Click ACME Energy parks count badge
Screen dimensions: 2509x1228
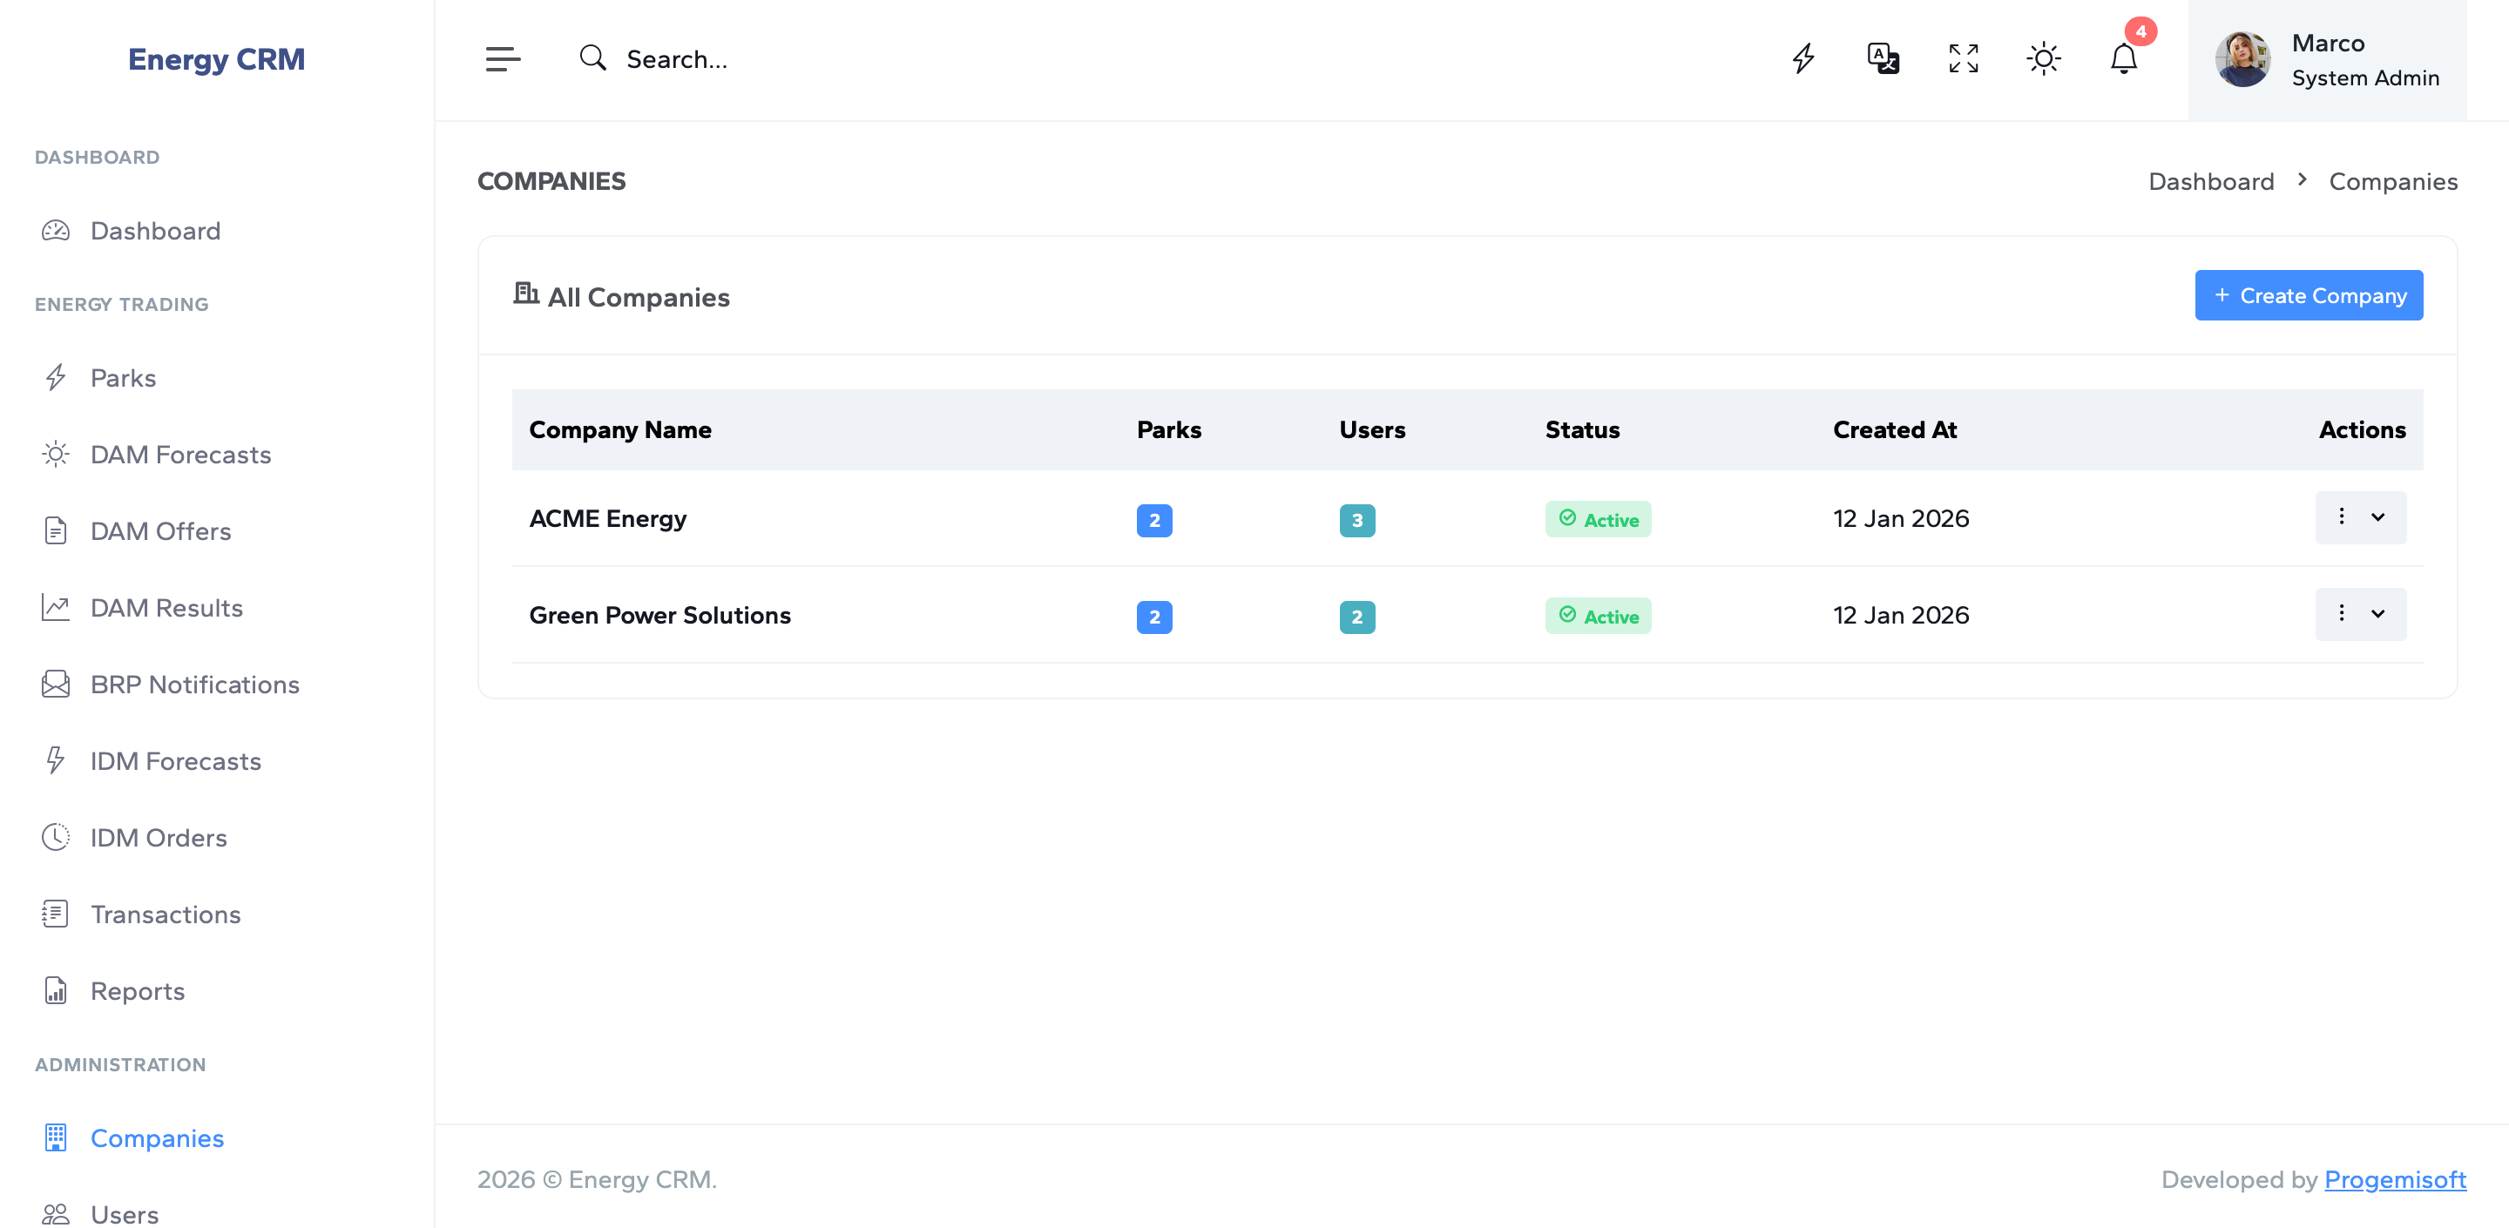[1153, 520]
